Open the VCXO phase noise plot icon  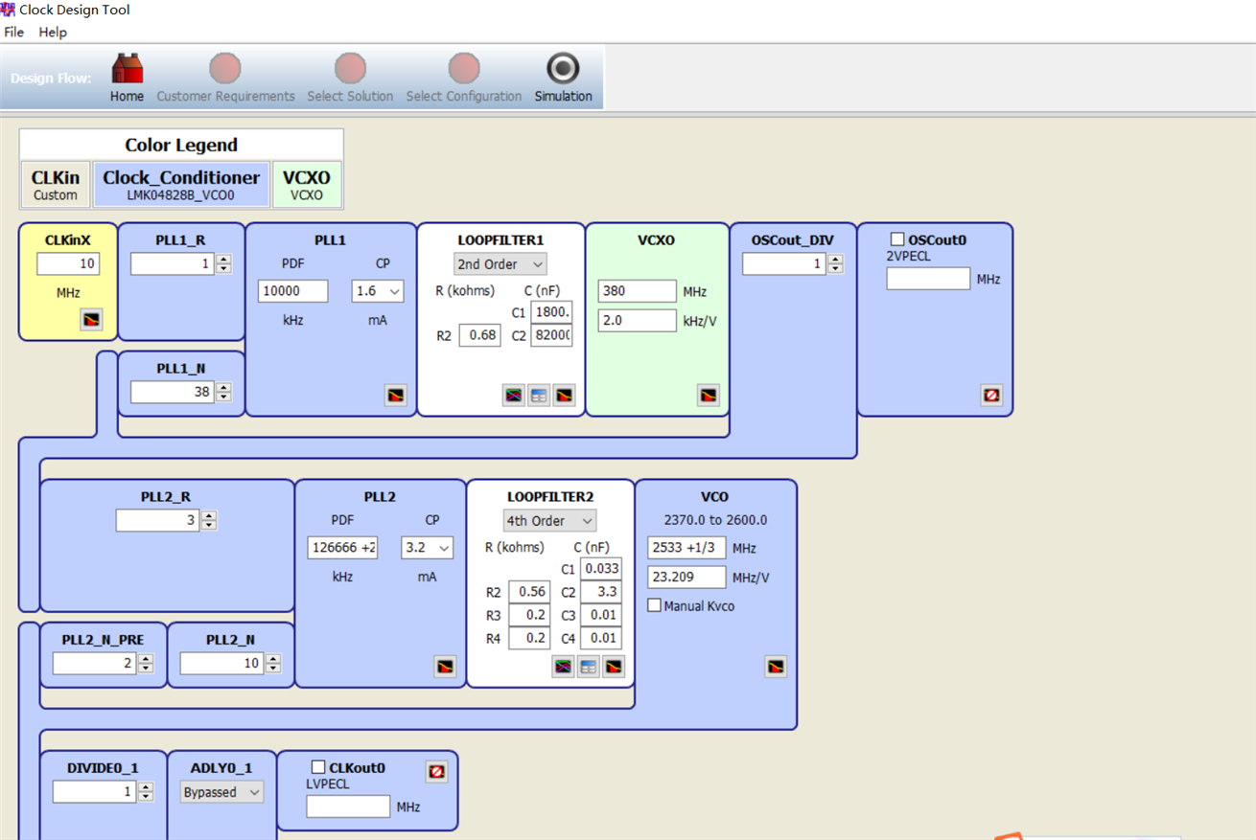pyautogui.click(x=708, y=395)
